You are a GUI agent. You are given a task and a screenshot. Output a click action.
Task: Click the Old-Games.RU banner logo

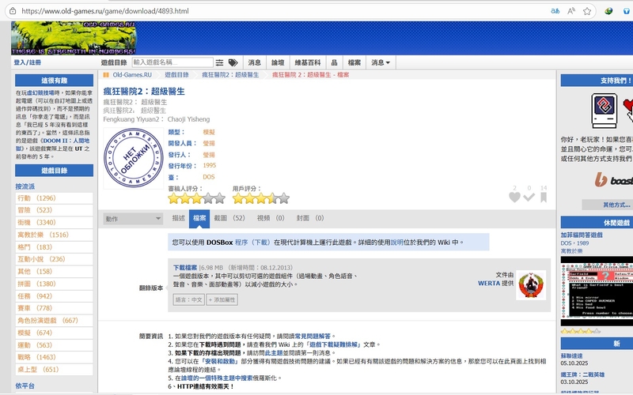point(74,38)
